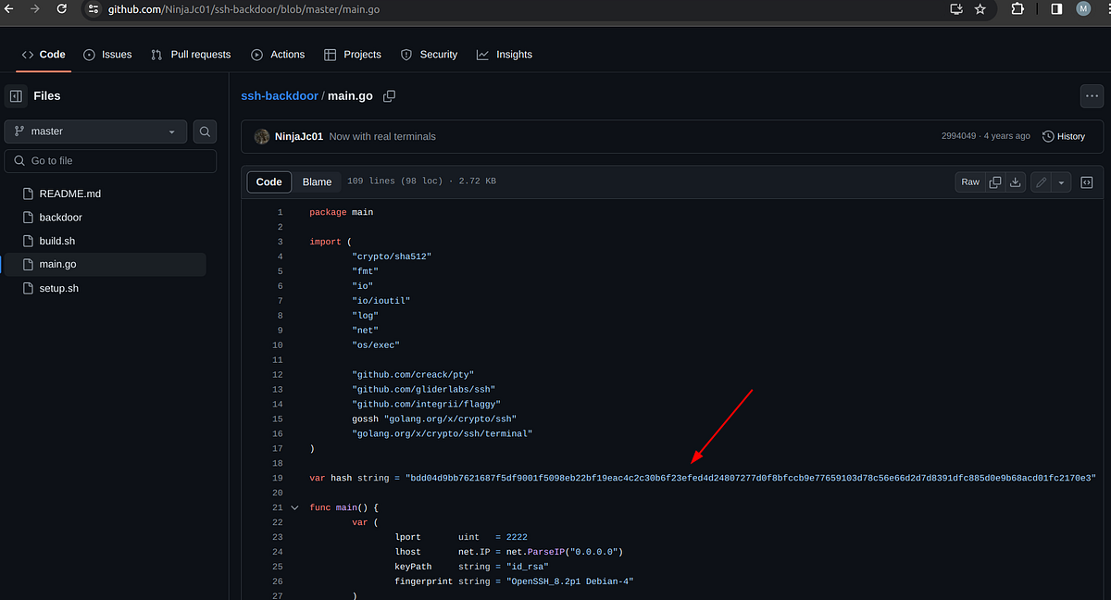
Task: Open Raw file view
Action: [x=970, y=182]
